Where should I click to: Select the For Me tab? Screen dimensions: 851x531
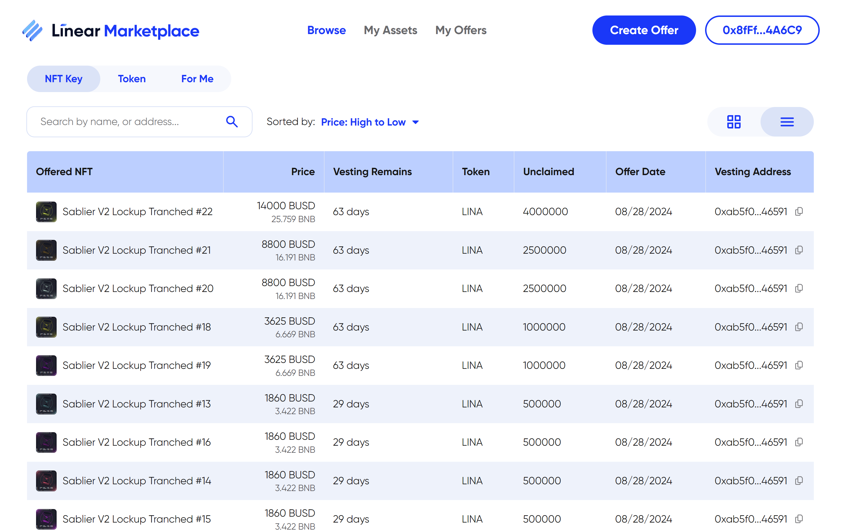pos(197,79)
